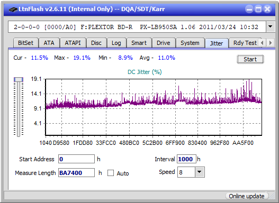
Task: Minimize the LtnFlash window
Action: [x=249, y=9]
